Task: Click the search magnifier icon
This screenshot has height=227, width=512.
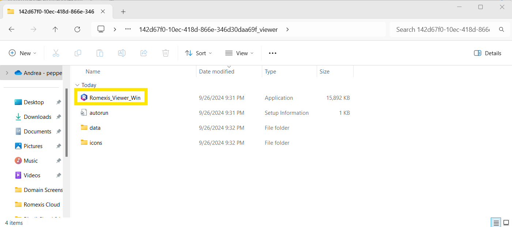Action: click(501, 30)
